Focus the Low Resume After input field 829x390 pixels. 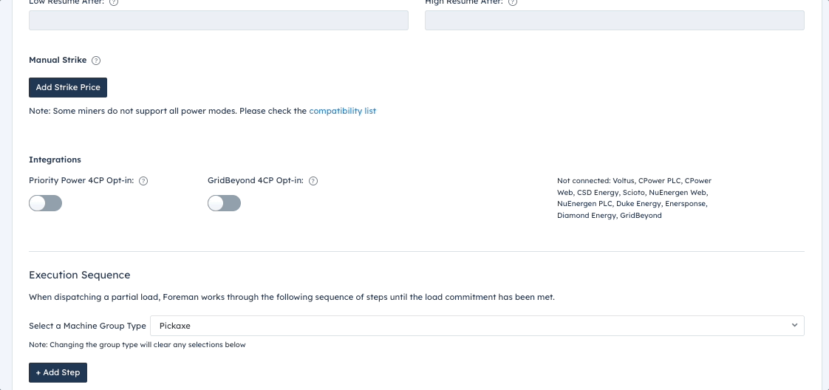[219, 20]
